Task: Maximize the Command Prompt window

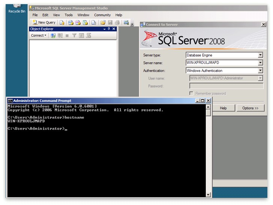Action: (x=202, y=101)
